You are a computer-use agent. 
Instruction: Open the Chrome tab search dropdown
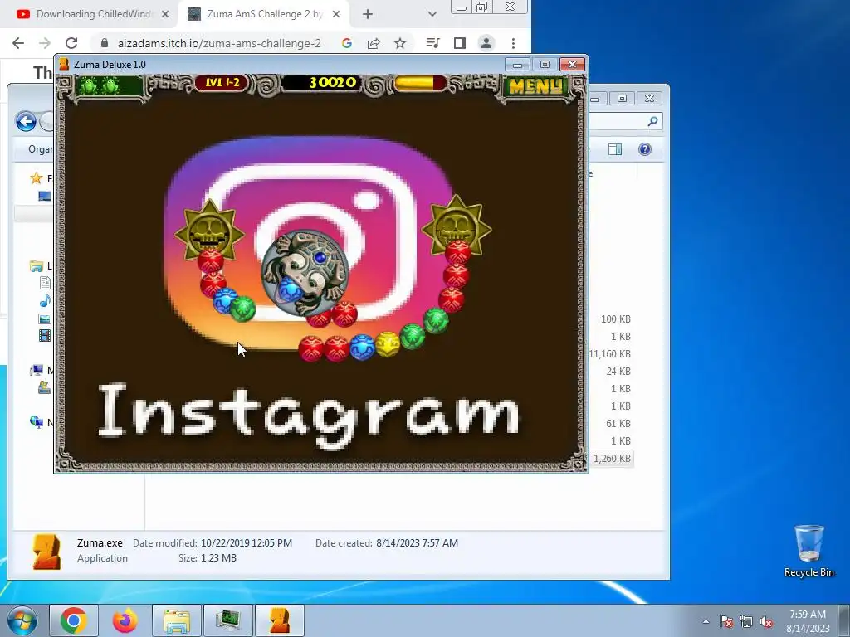(x=432, y=14)
